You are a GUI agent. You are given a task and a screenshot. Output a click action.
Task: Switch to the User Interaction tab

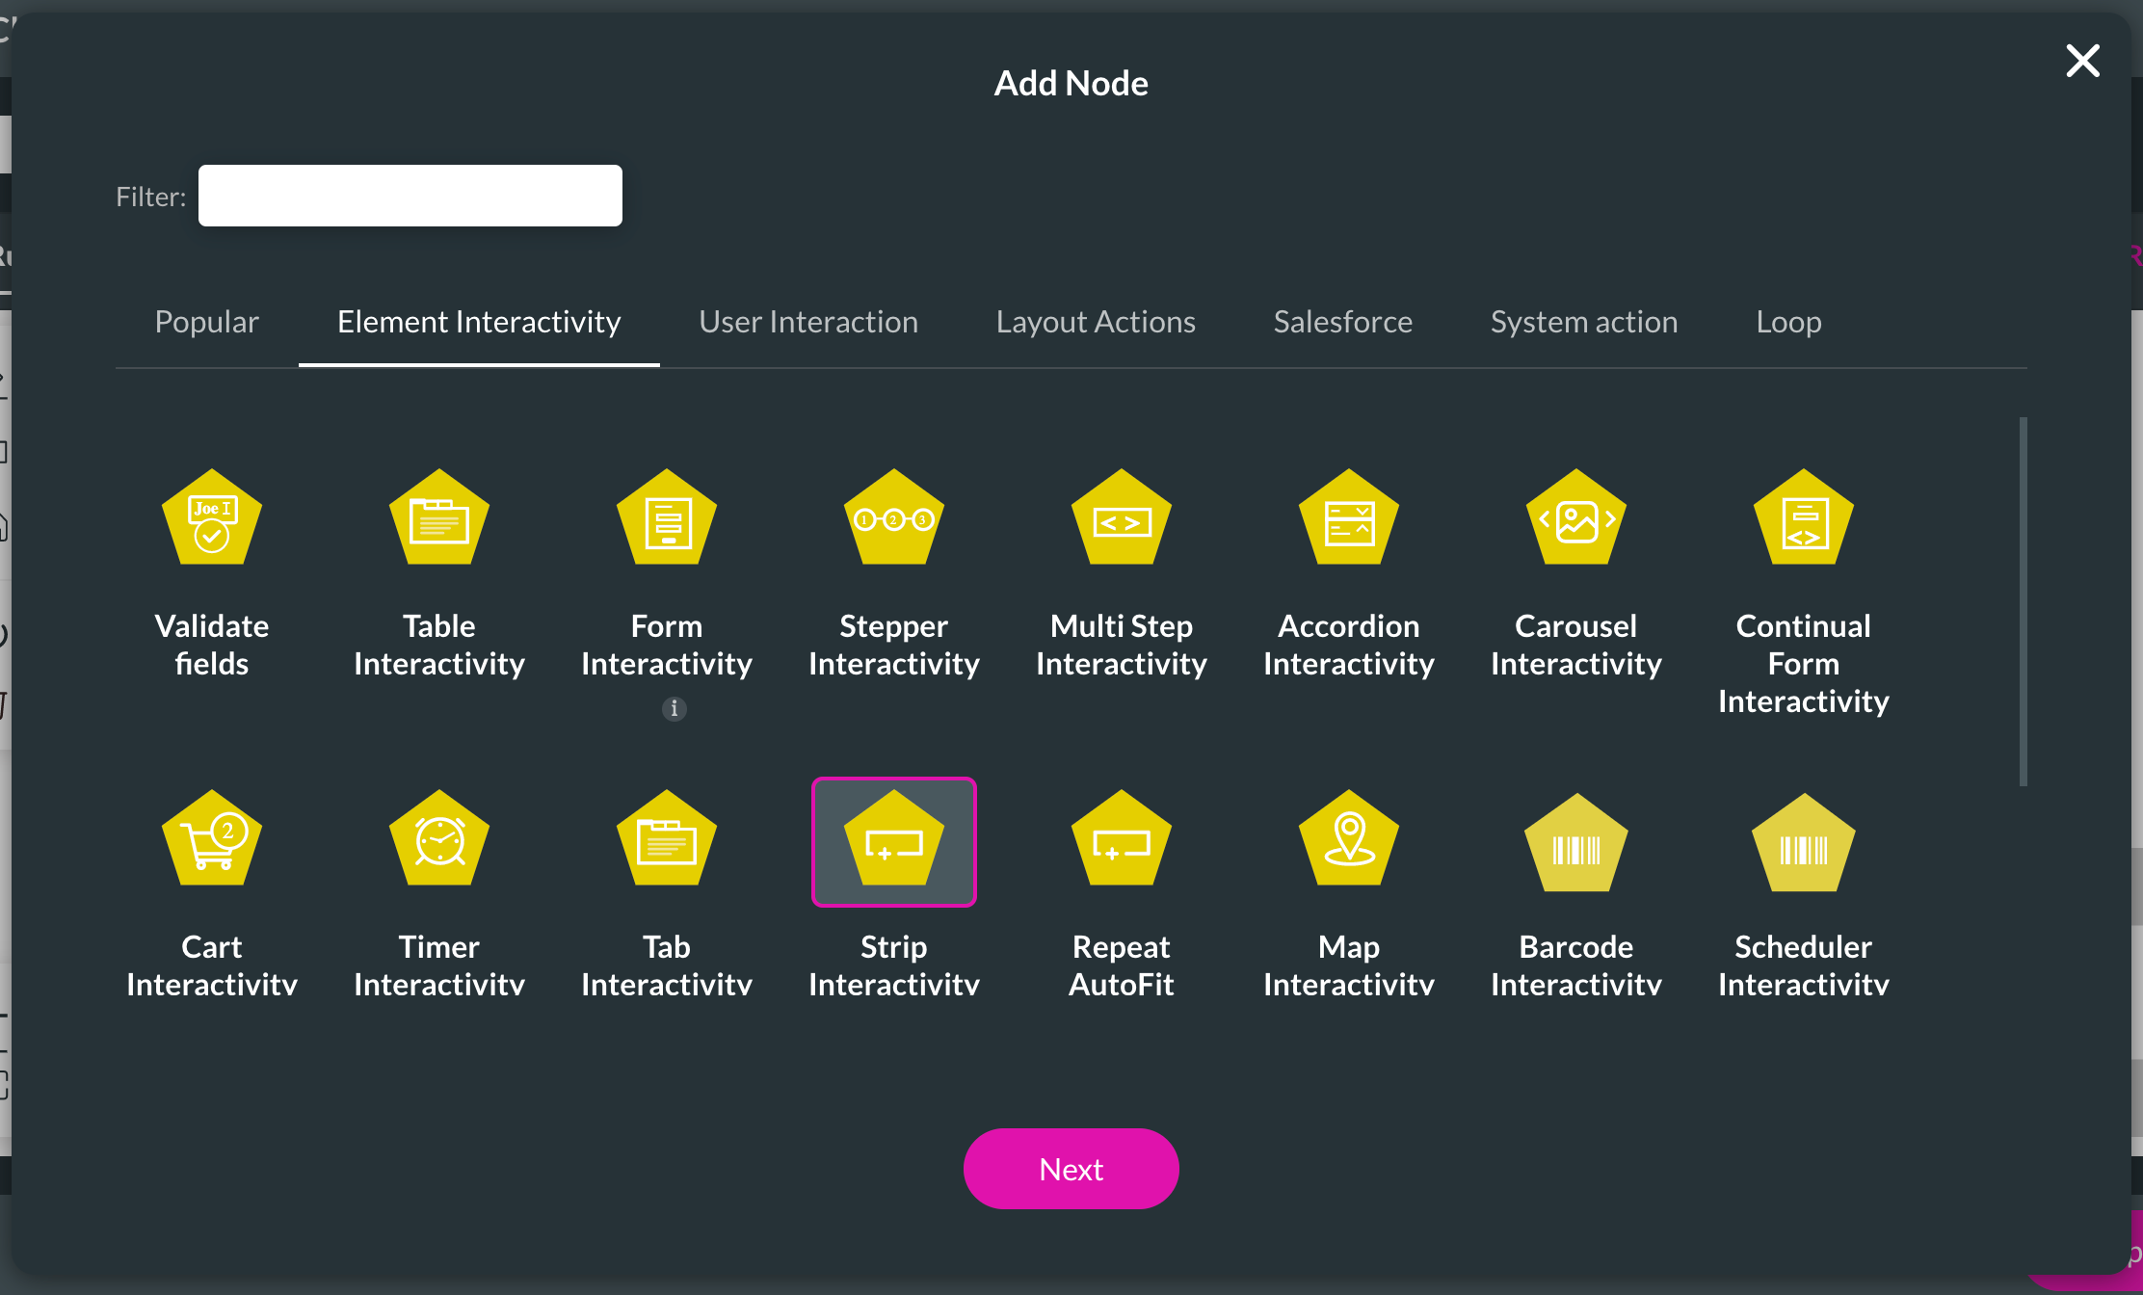pyautogui.click(x=808, y=322)
